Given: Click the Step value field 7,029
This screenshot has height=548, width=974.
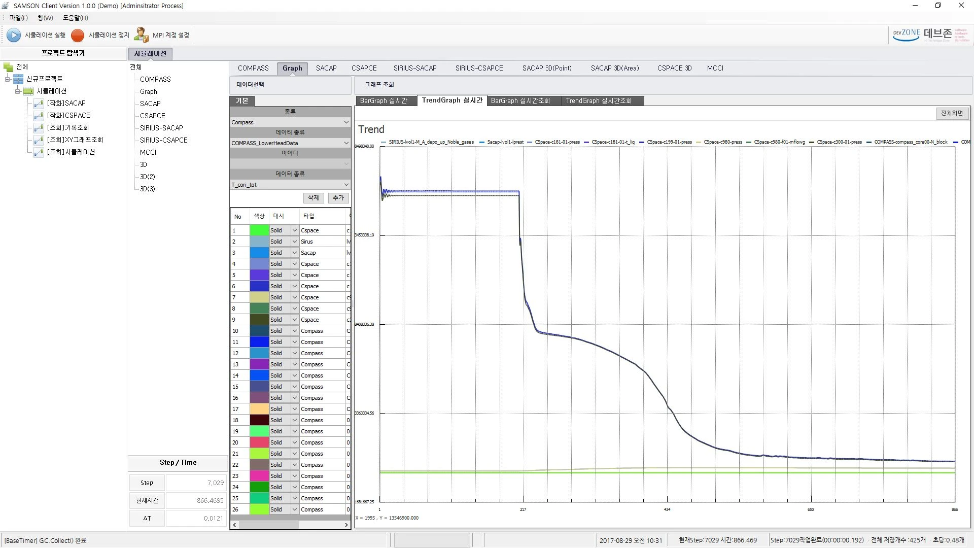Looking at the screenshot, I should (x=196, y=483).
